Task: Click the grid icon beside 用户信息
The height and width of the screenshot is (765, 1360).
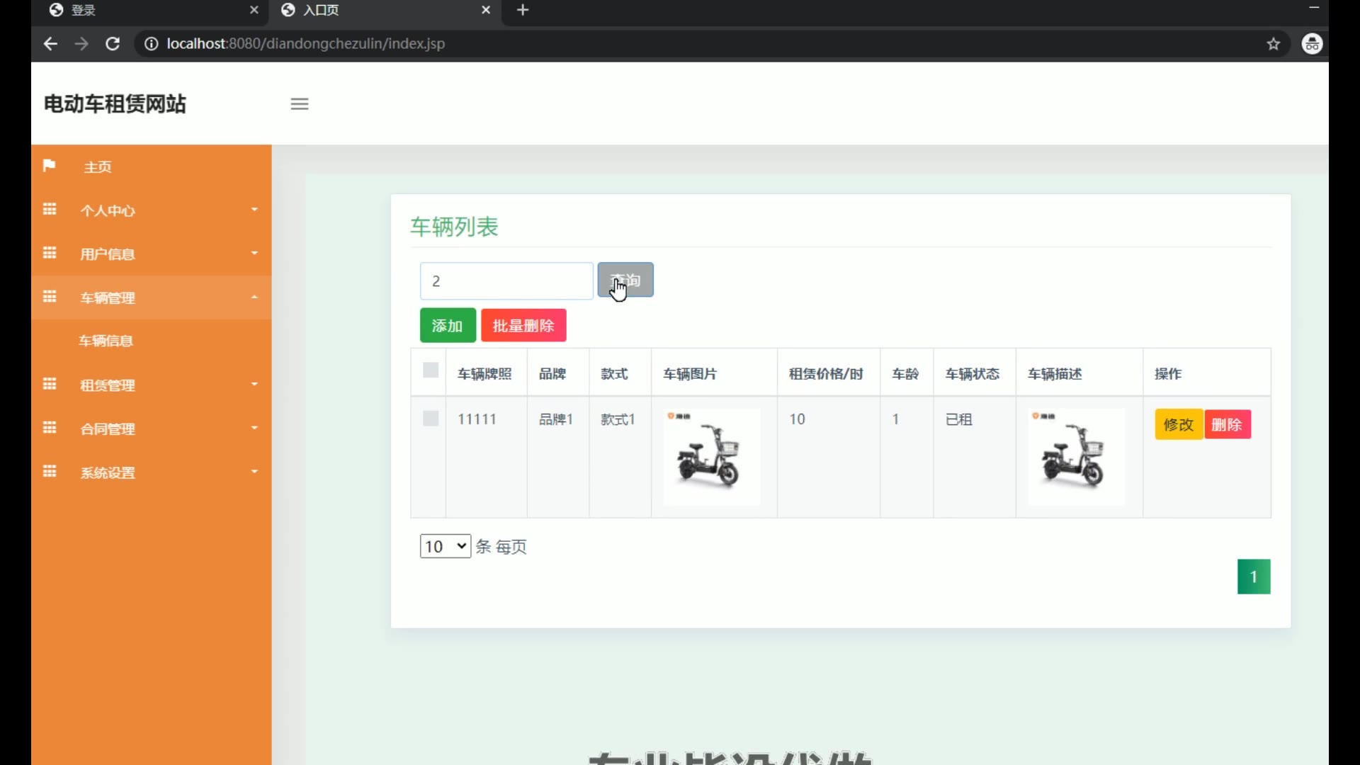Action: (50, 253)
